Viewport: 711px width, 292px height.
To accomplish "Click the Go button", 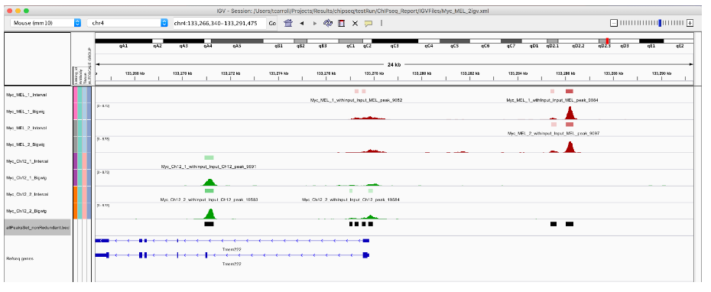I will pyautogui.click(x=272, y=23).
